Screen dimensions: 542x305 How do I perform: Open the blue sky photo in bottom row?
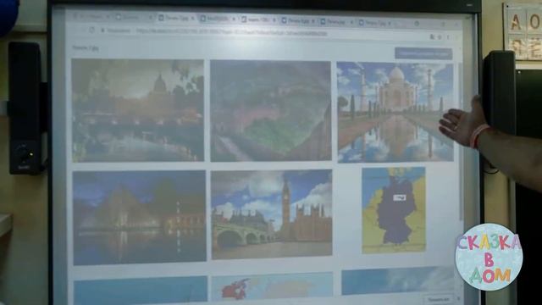[397, 281]
